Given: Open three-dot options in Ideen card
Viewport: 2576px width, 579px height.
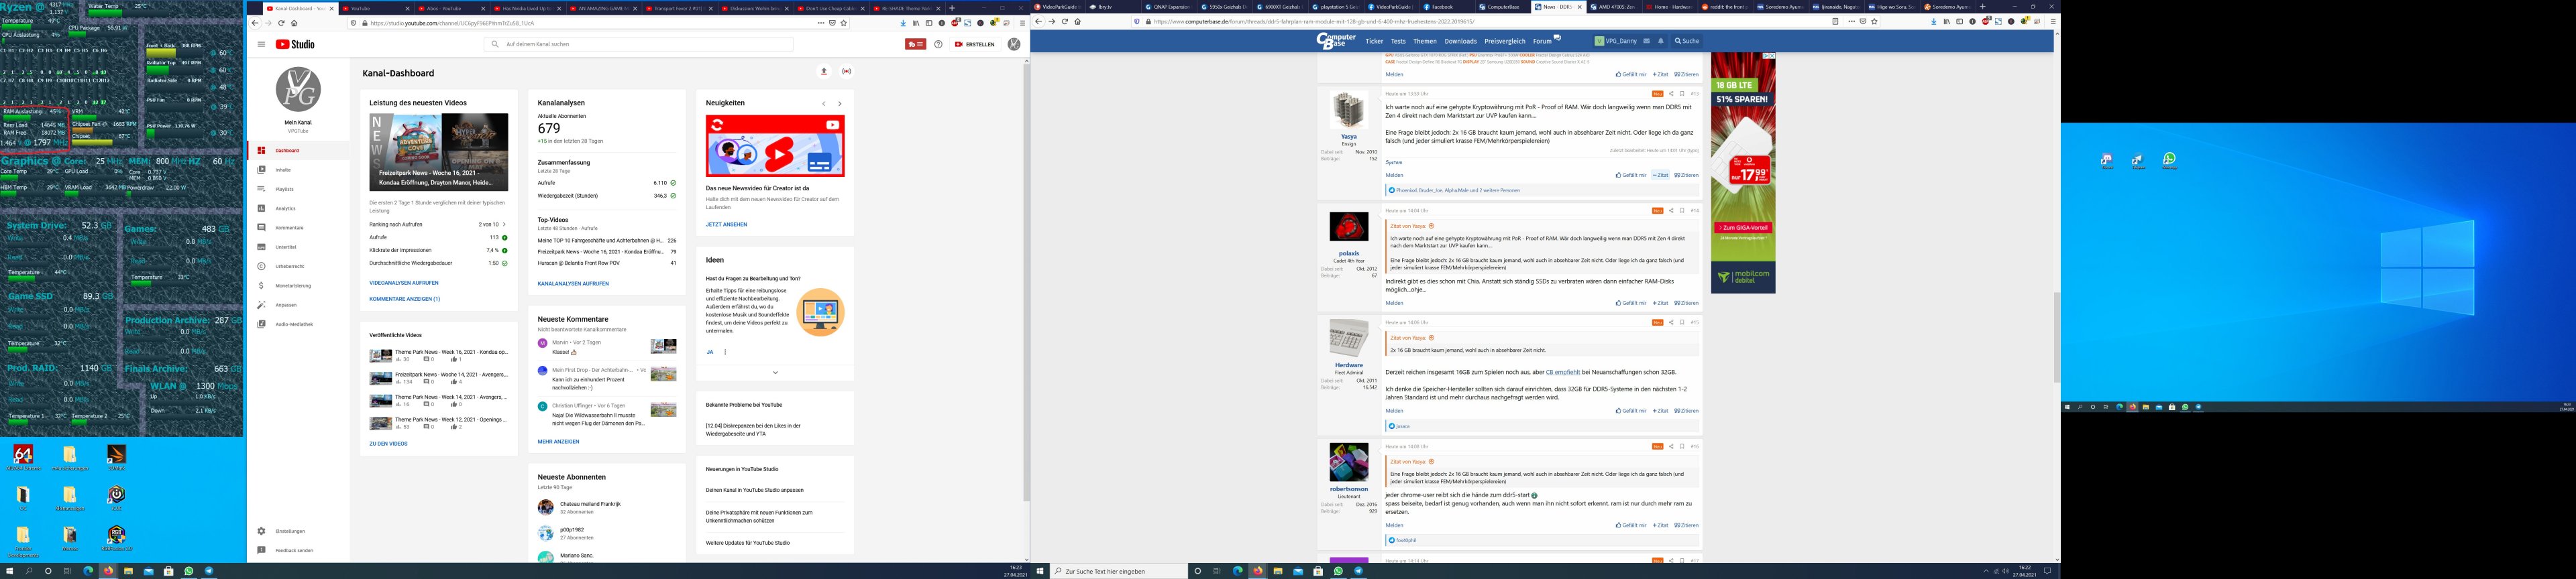Looking at the screenshot, I should tap(725, 351).
